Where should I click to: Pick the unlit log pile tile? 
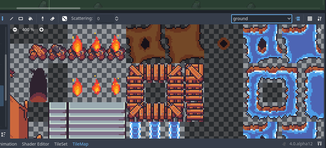point(38,53)
